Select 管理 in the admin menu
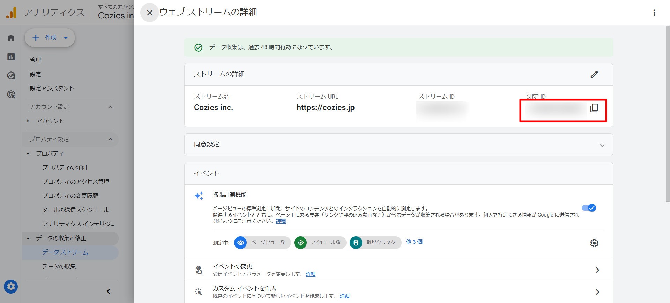The image size is (670, 303). click(x=36, y=60)
